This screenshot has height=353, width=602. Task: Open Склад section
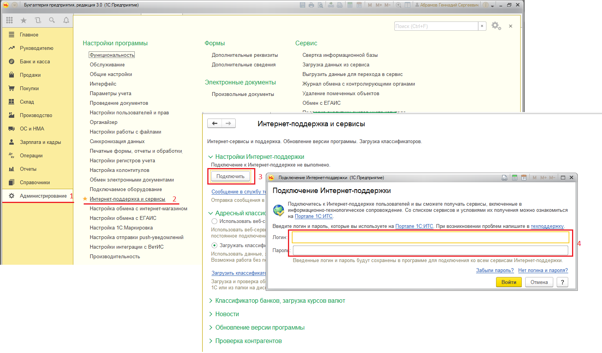coord(37,102)
